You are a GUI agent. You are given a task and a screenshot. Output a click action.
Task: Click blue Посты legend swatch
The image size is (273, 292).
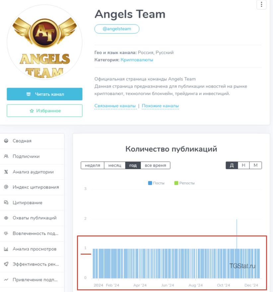(x=150, y=183)
